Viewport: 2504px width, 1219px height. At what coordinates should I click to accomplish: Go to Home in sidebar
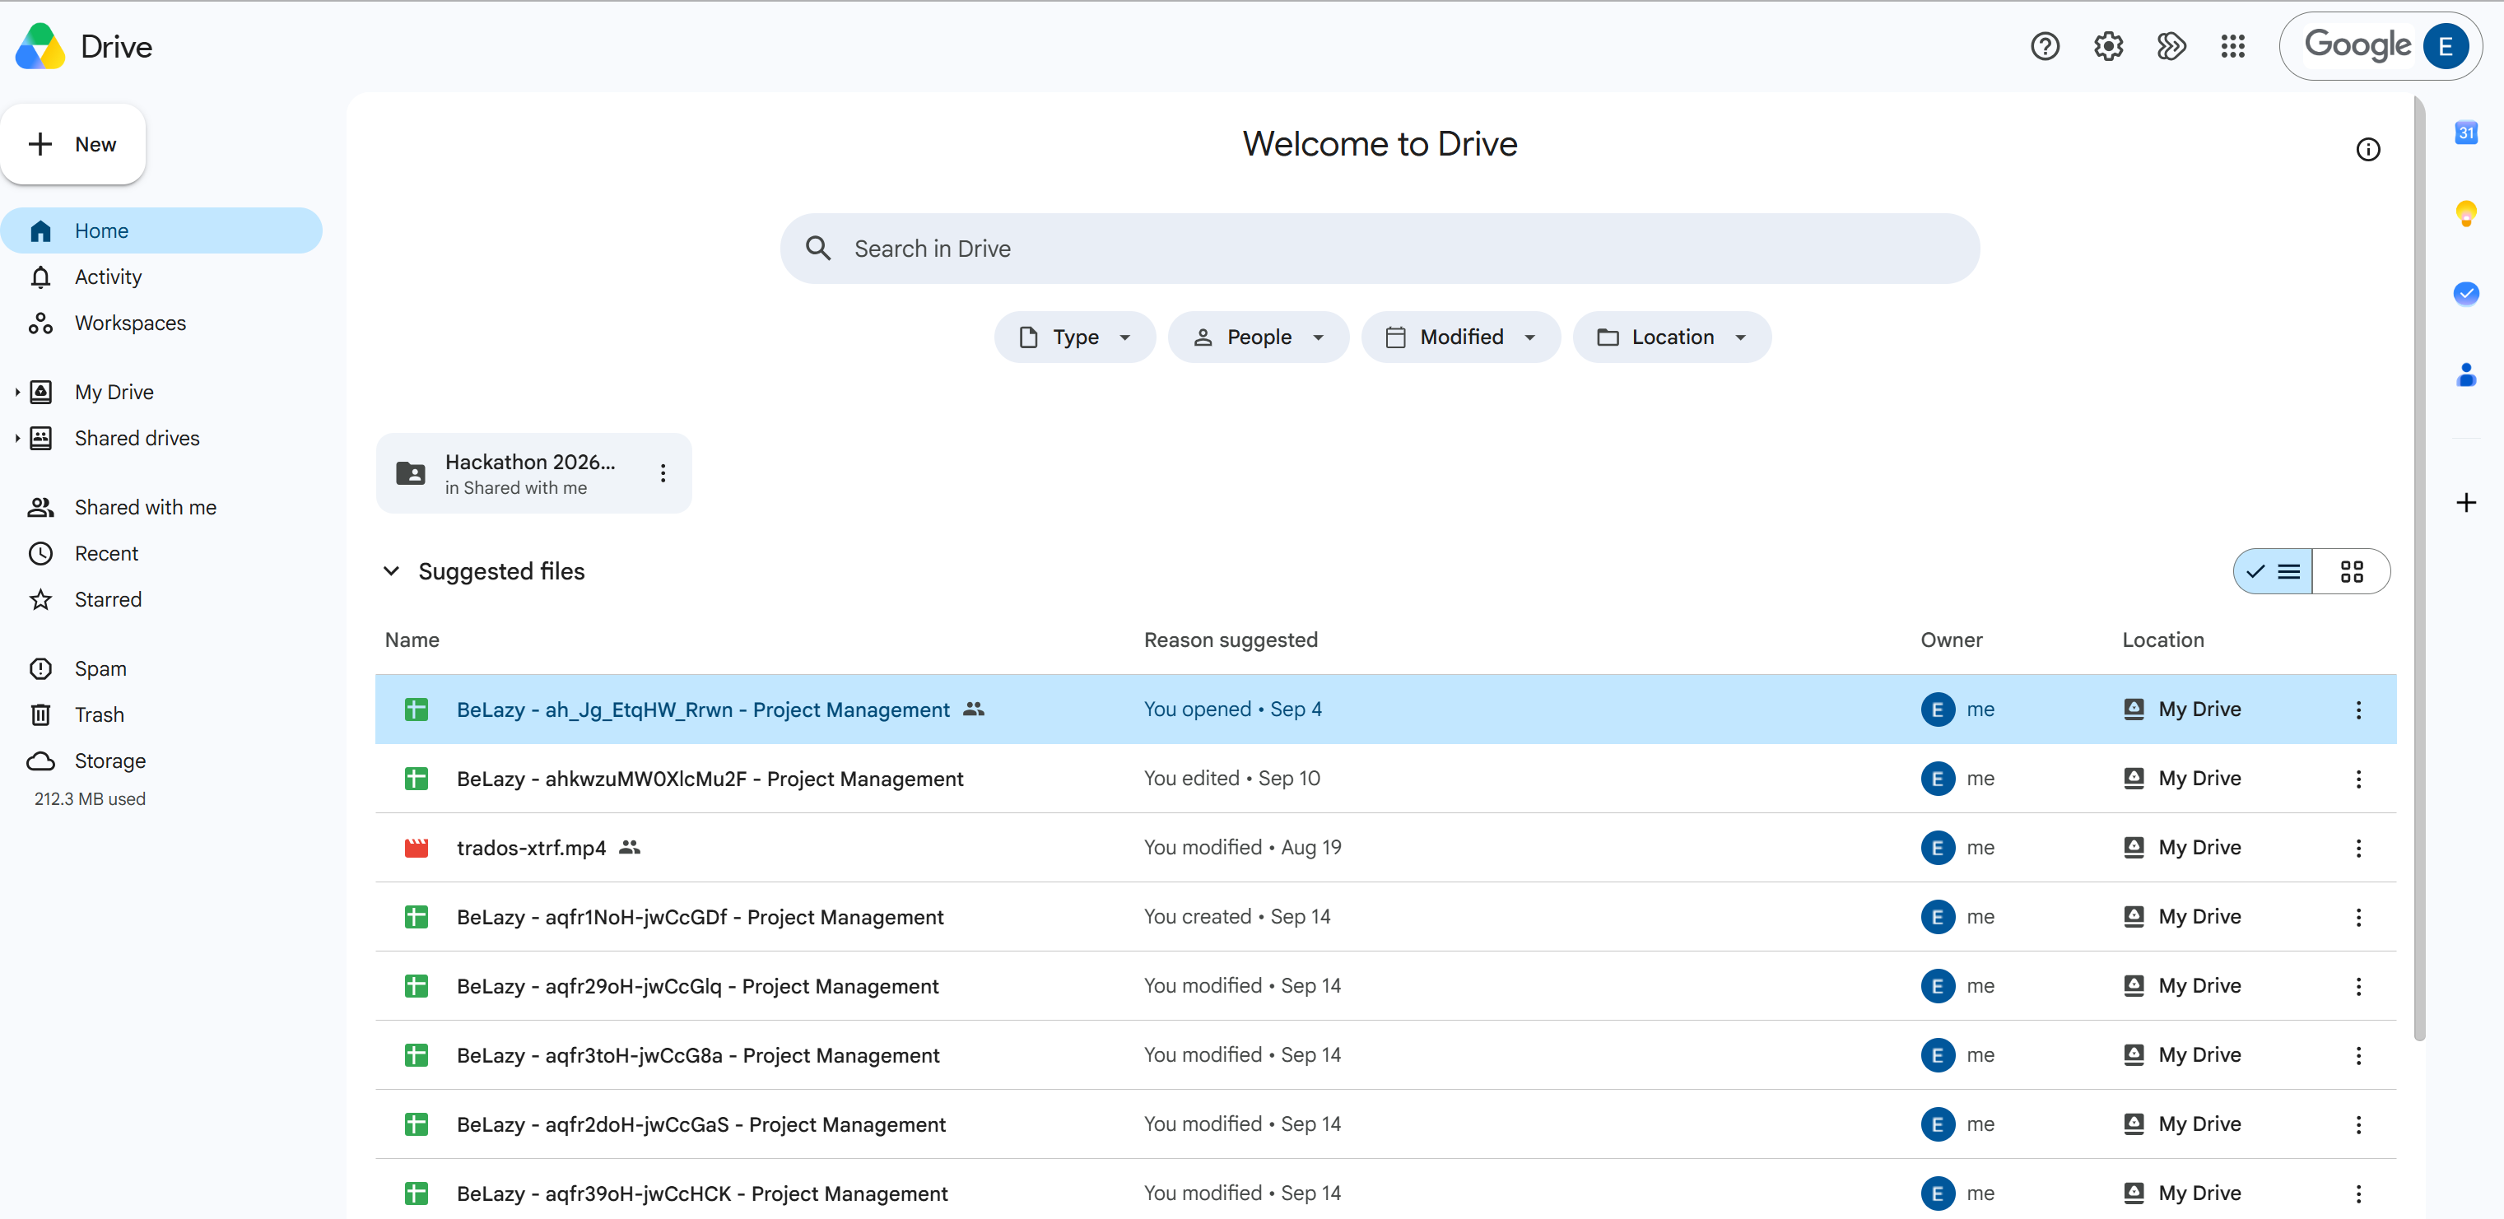click(161, 230)
